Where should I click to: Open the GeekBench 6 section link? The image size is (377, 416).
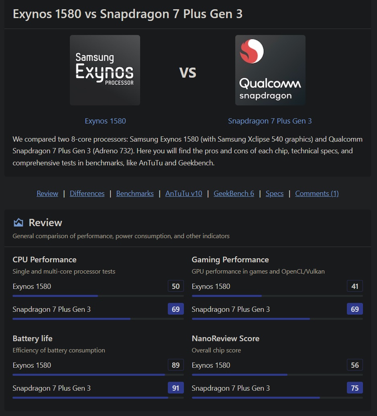coord(234,194)
